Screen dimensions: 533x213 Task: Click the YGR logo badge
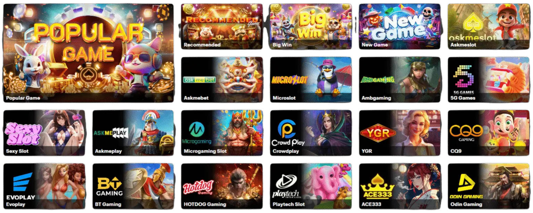378,133
